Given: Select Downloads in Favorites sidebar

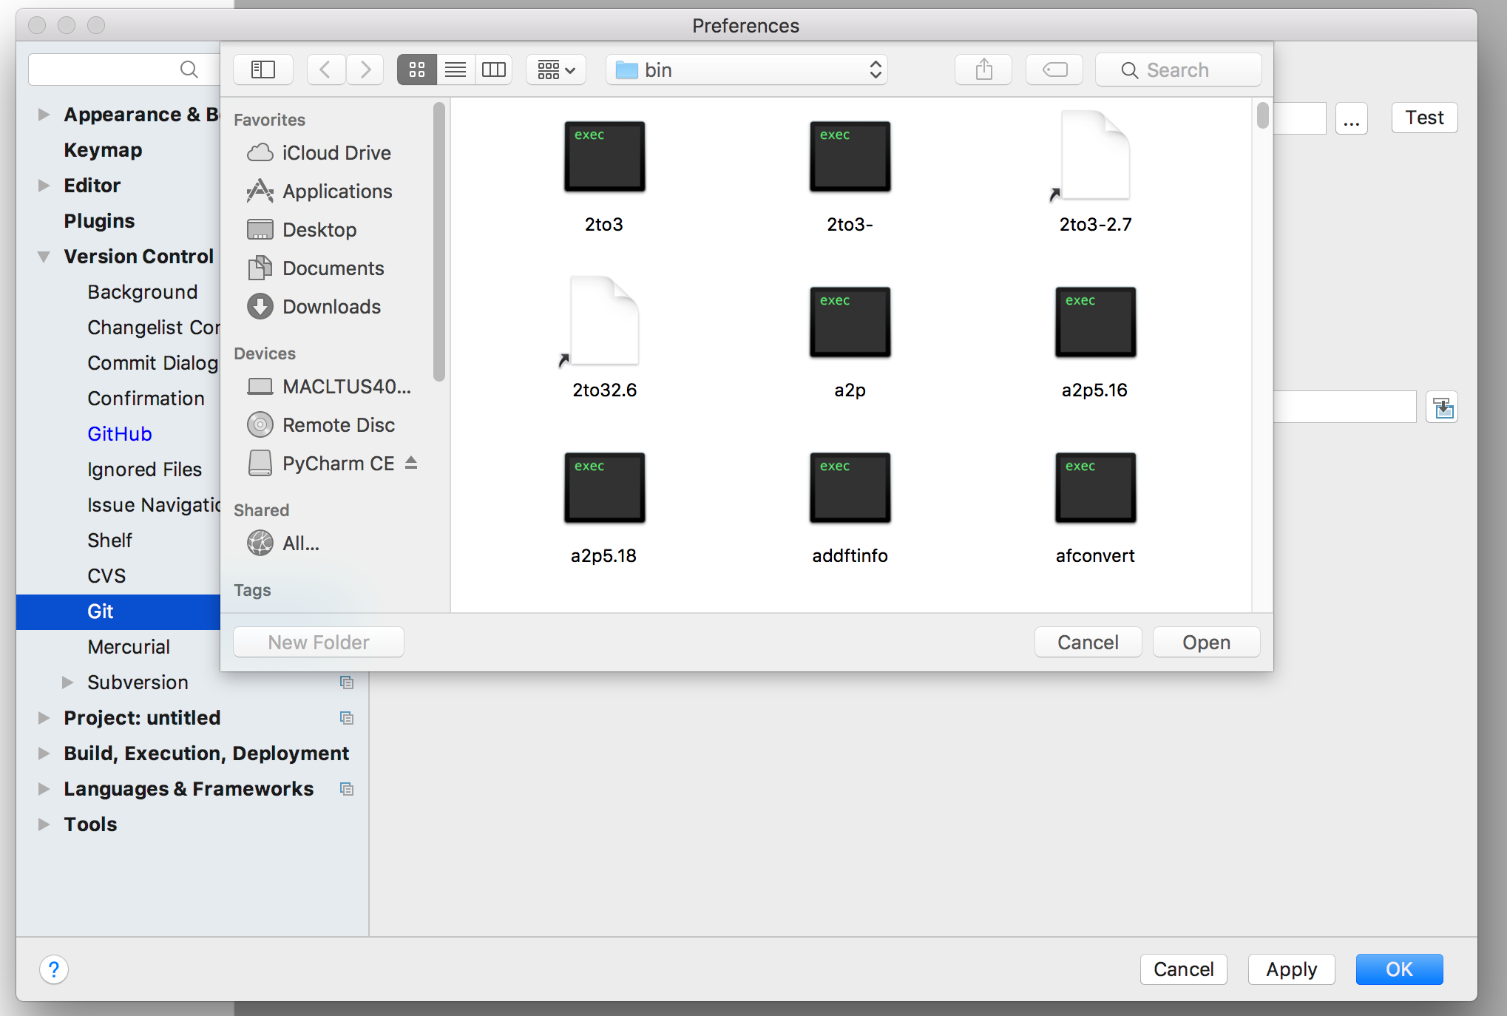Looking at the screenshot, I should (331, 306).
